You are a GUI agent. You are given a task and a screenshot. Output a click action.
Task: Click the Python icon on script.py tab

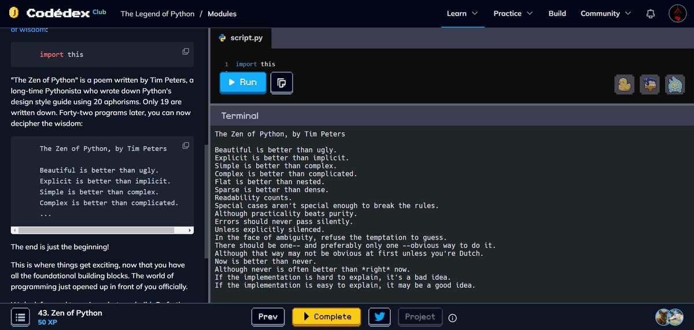pos(222,38)
